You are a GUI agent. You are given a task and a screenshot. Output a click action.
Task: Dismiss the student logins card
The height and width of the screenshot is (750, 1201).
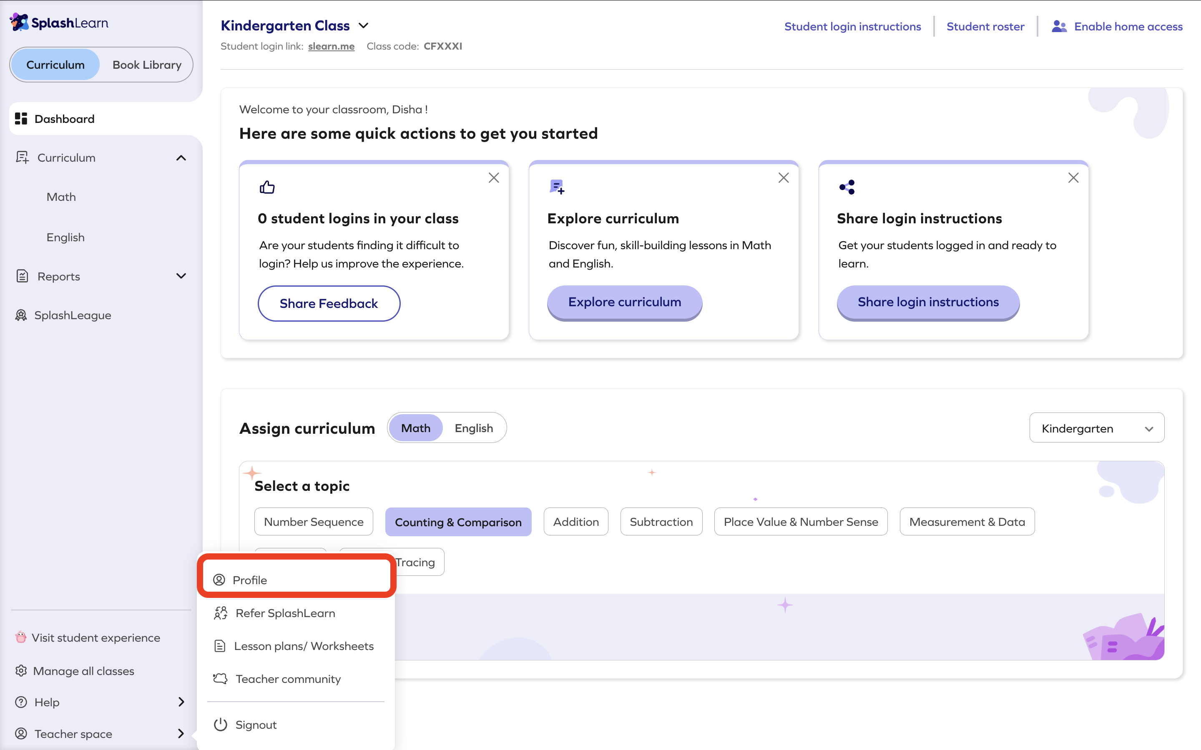[493, 178]
